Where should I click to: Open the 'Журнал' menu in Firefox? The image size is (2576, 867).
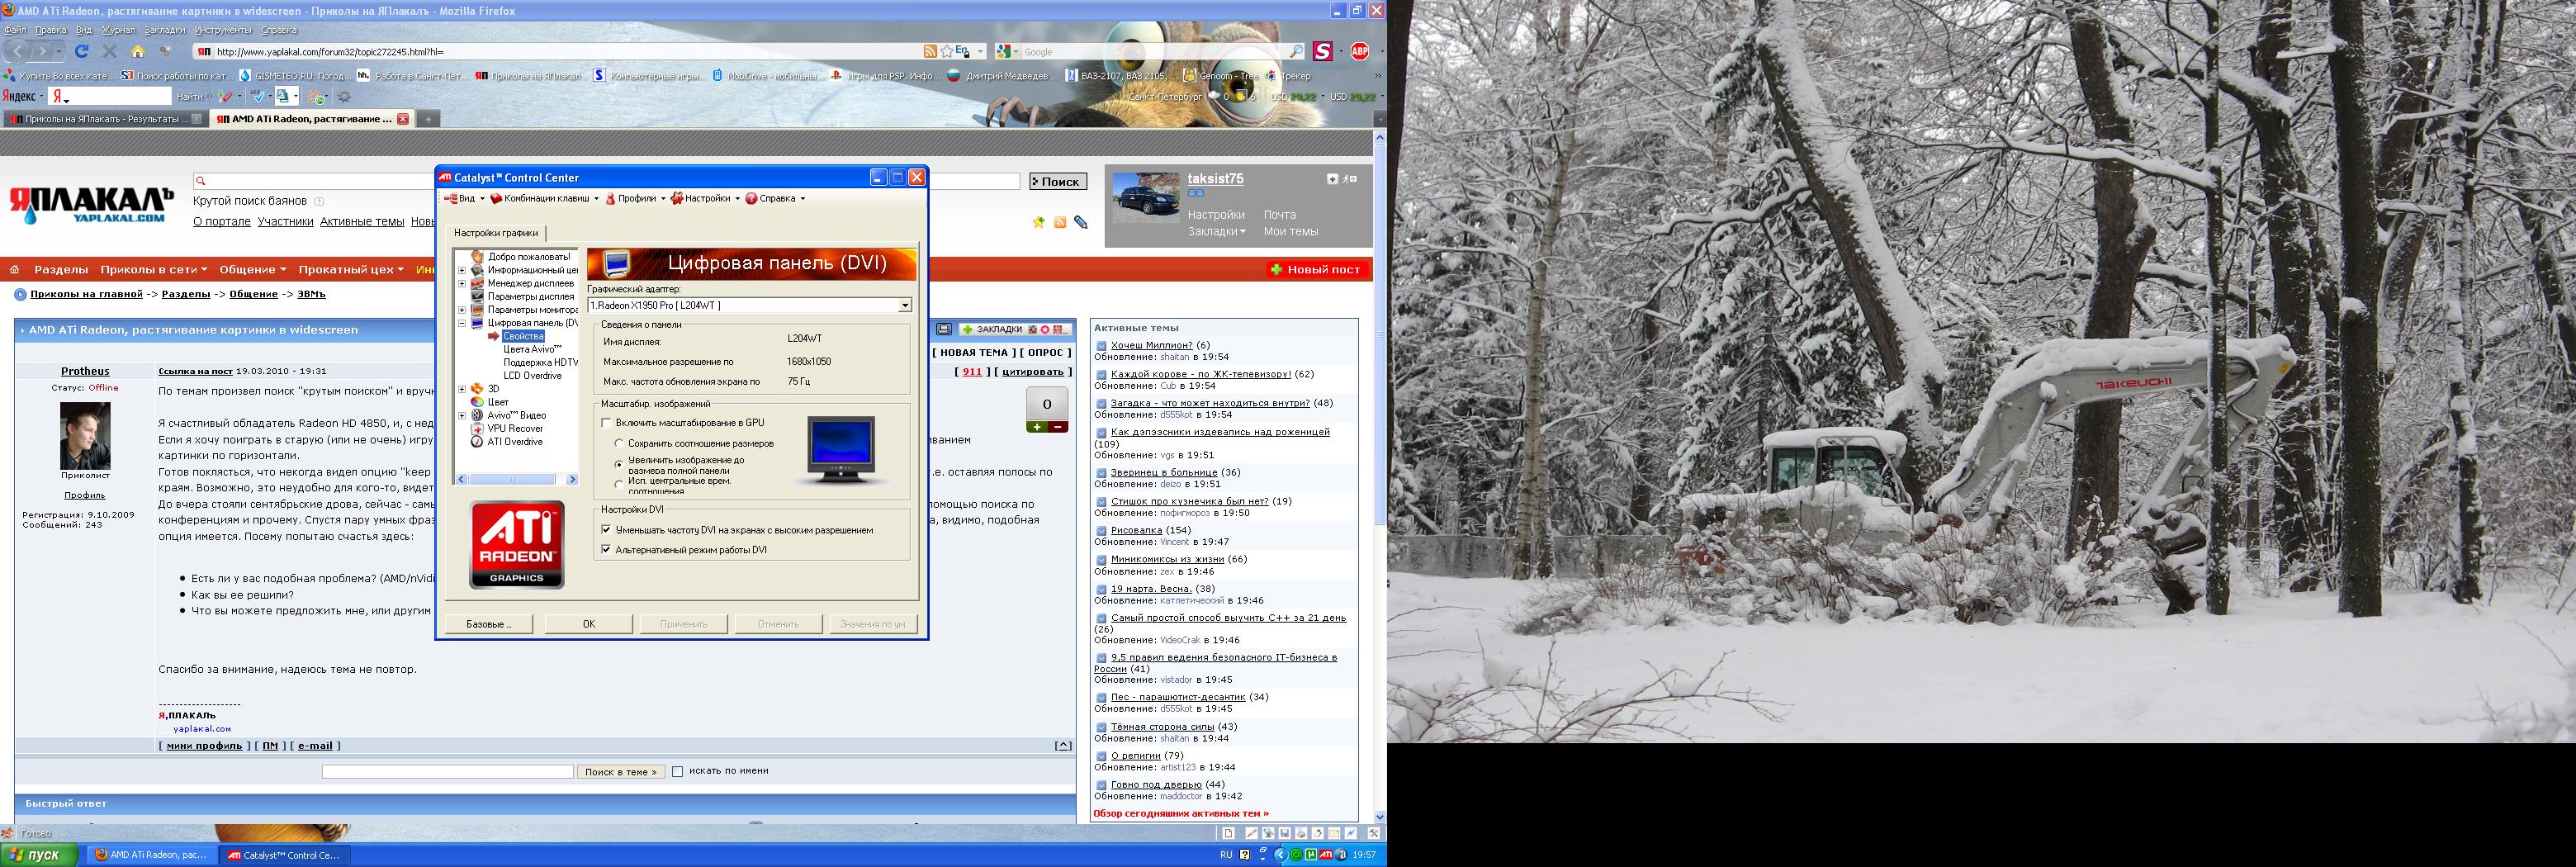point(118,30)
